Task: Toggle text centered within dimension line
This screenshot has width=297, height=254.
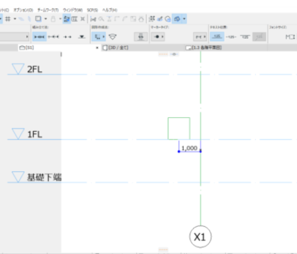Action: click(x=231, y=37)
